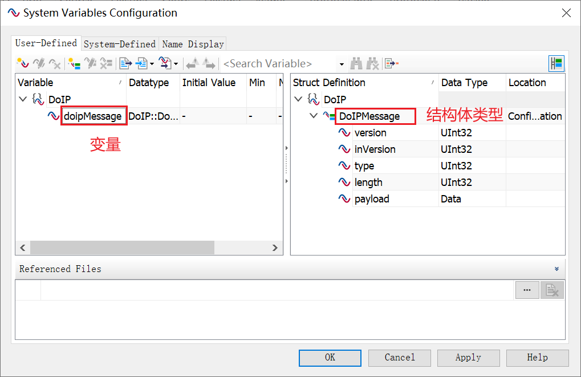Collapse the DoIPMessage struct node

tap(314, 116)
